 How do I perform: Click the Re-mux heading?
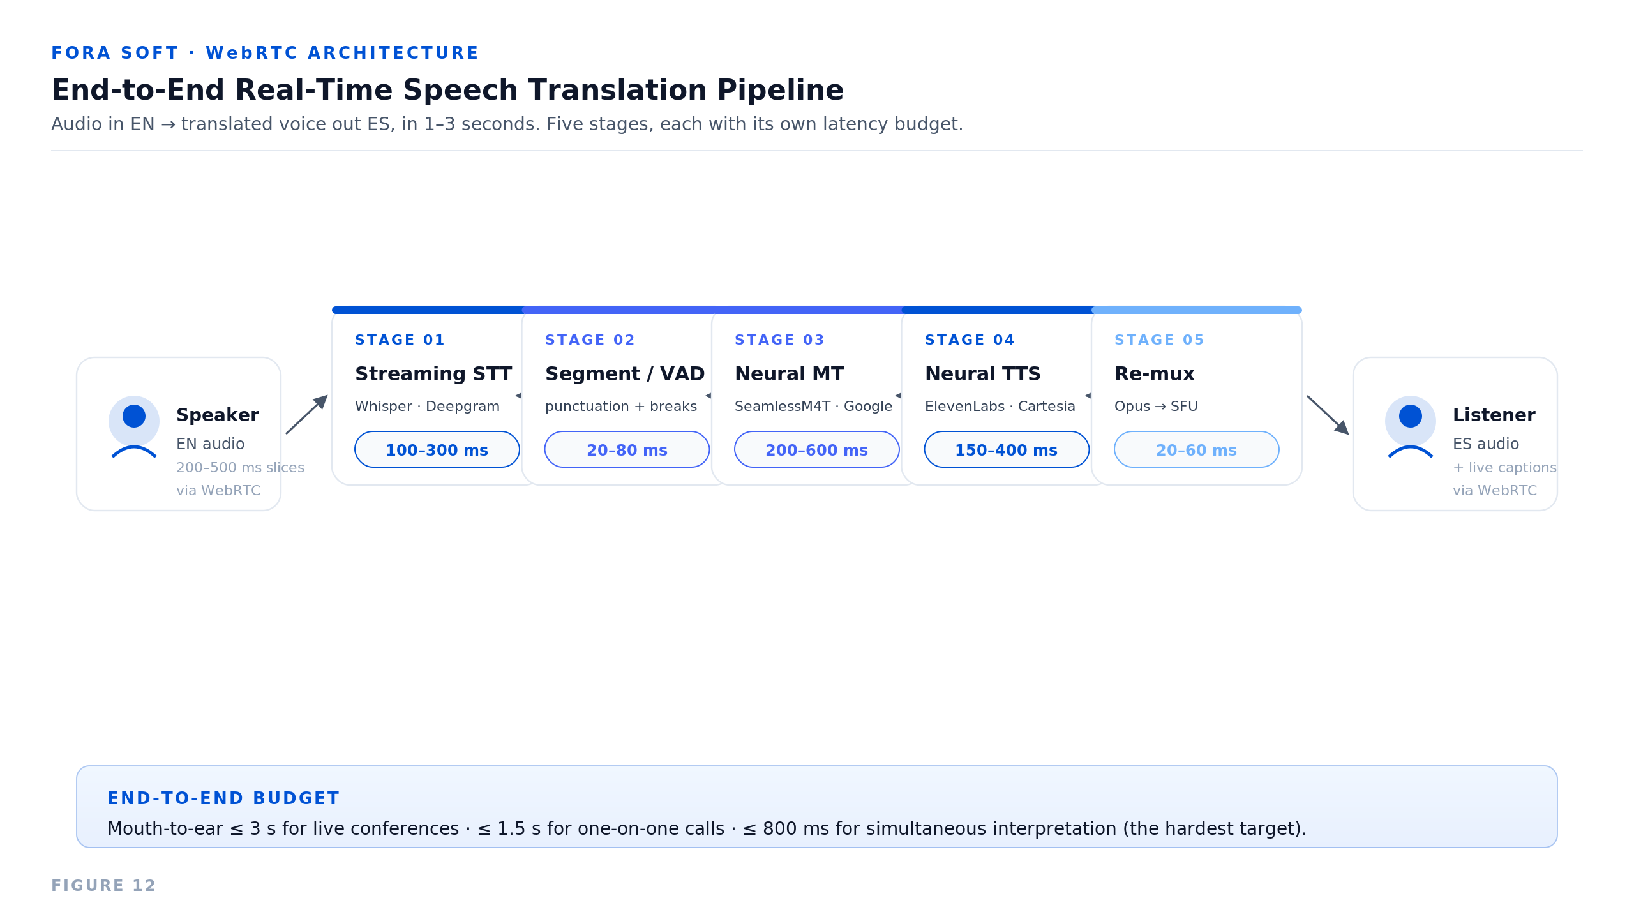1155,373
